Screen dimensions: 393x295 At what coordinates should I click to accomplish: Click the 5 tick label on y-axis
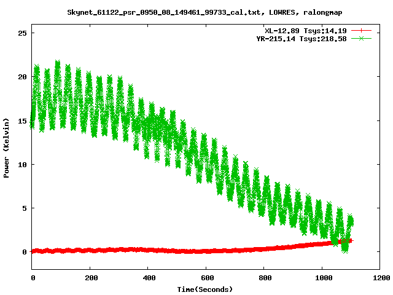click(x=23, y=208)
